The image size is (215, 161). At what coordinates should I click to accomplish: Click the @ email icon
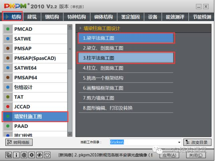coord(24,155)
